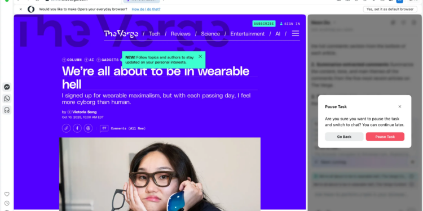Screen dimensions: 423x211
Task: Open the music player headphones sidebar icon
Action: 7,110
